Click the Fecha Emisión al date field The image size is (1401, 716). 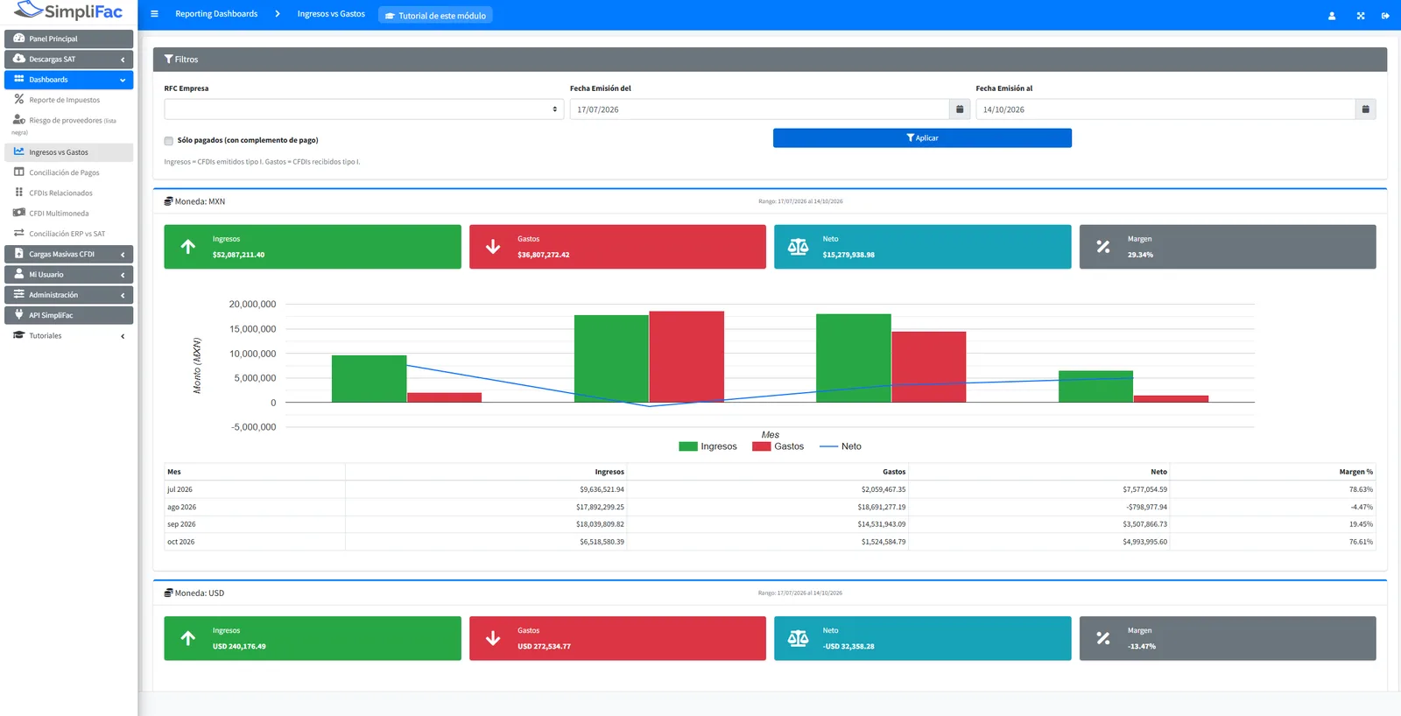pyautogui.click(x=1165, y=109)
